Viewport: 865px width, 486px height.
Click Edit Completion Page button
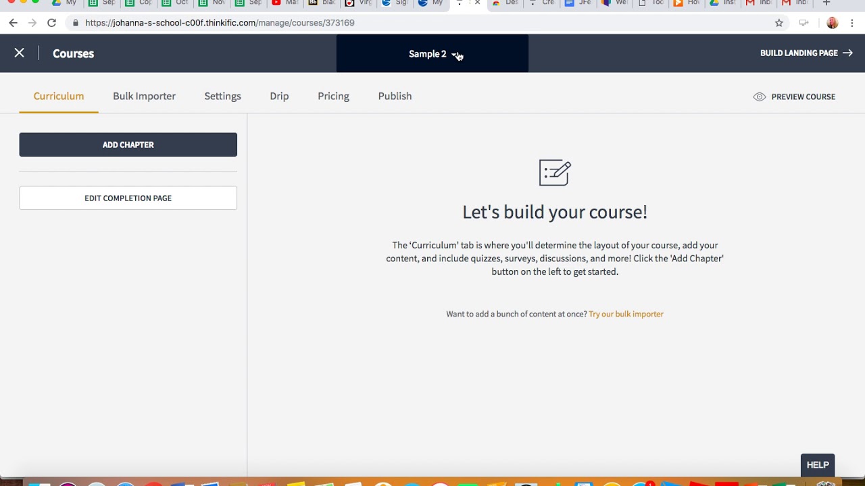[x=128, y=198]
